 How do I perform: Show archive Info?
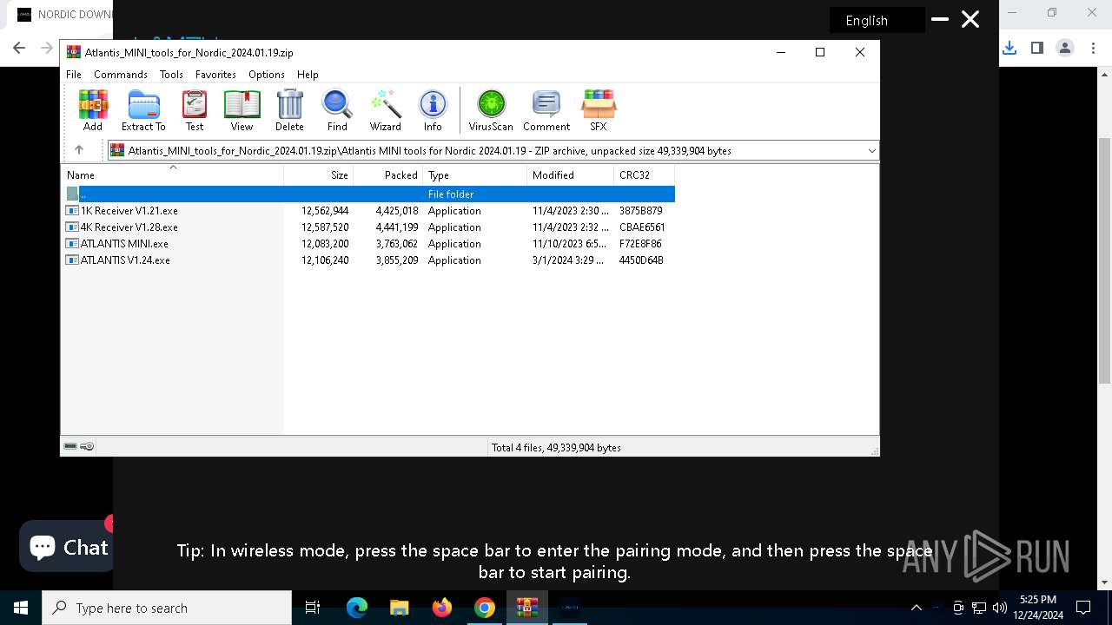pos(433,110)
